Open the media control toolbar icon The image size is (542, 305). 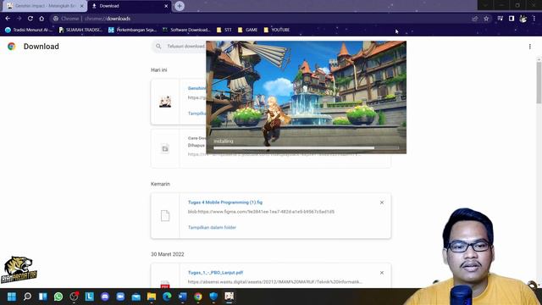coord(501,19)
